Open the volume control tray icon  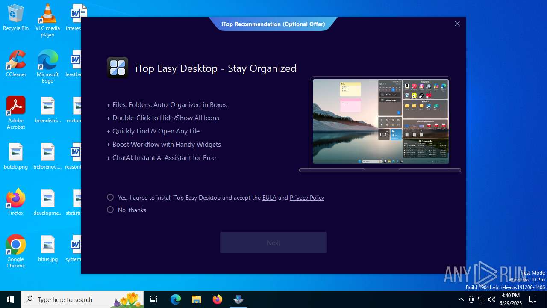(x=492, y=299)
